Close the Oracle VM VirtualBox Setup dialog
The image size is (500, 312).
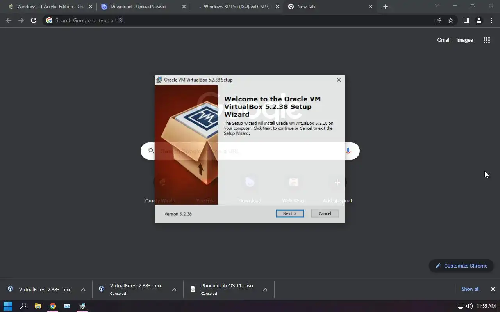(x=339, y=80)
